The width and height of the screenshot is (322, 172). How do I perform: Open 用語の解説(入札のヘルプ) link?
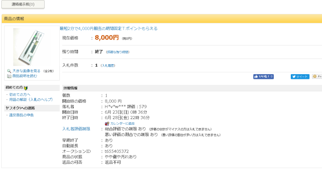(31, 100)
